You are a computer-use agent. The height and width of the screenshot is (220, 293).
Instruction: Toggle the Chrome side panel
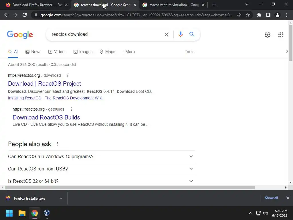coord(268,15)
